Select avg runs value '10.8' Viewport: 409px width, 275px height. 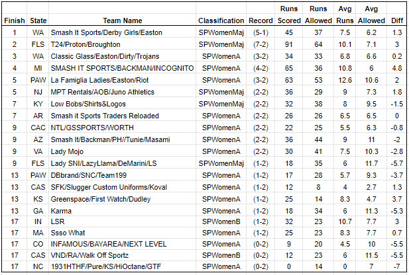pyautogui.click(x=345, y=68)
